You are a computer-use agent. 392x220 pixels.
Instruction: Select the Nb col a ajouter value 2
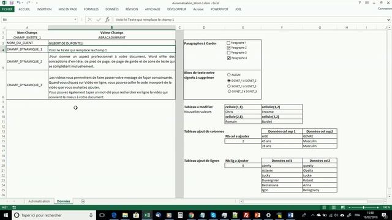[243, 141]
